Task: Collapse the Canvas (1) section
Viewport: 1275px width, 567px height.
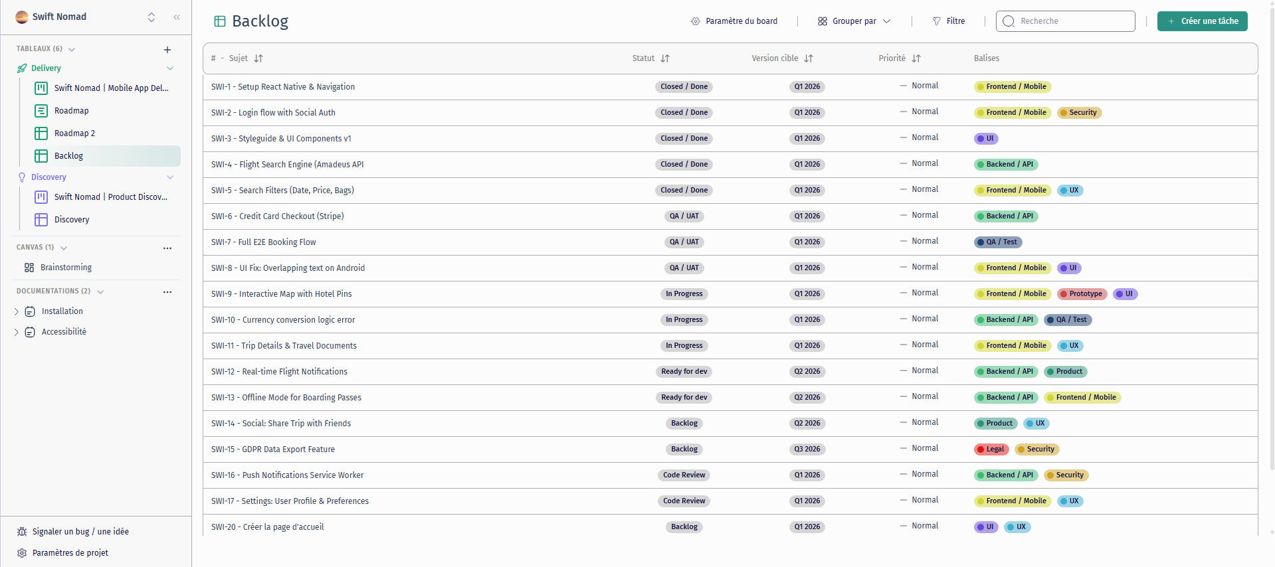Action: point(64,248)
